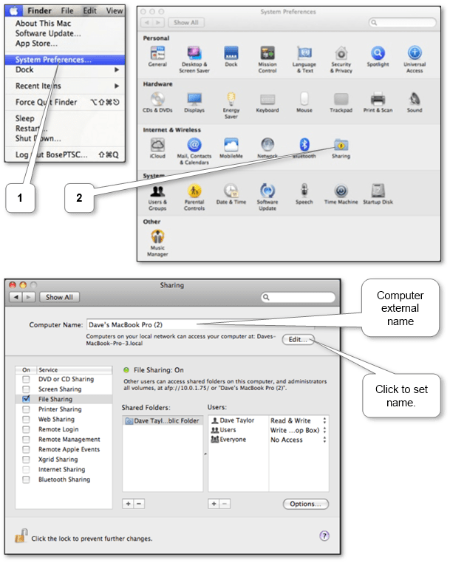Open the Finder menu

[39, 11]
